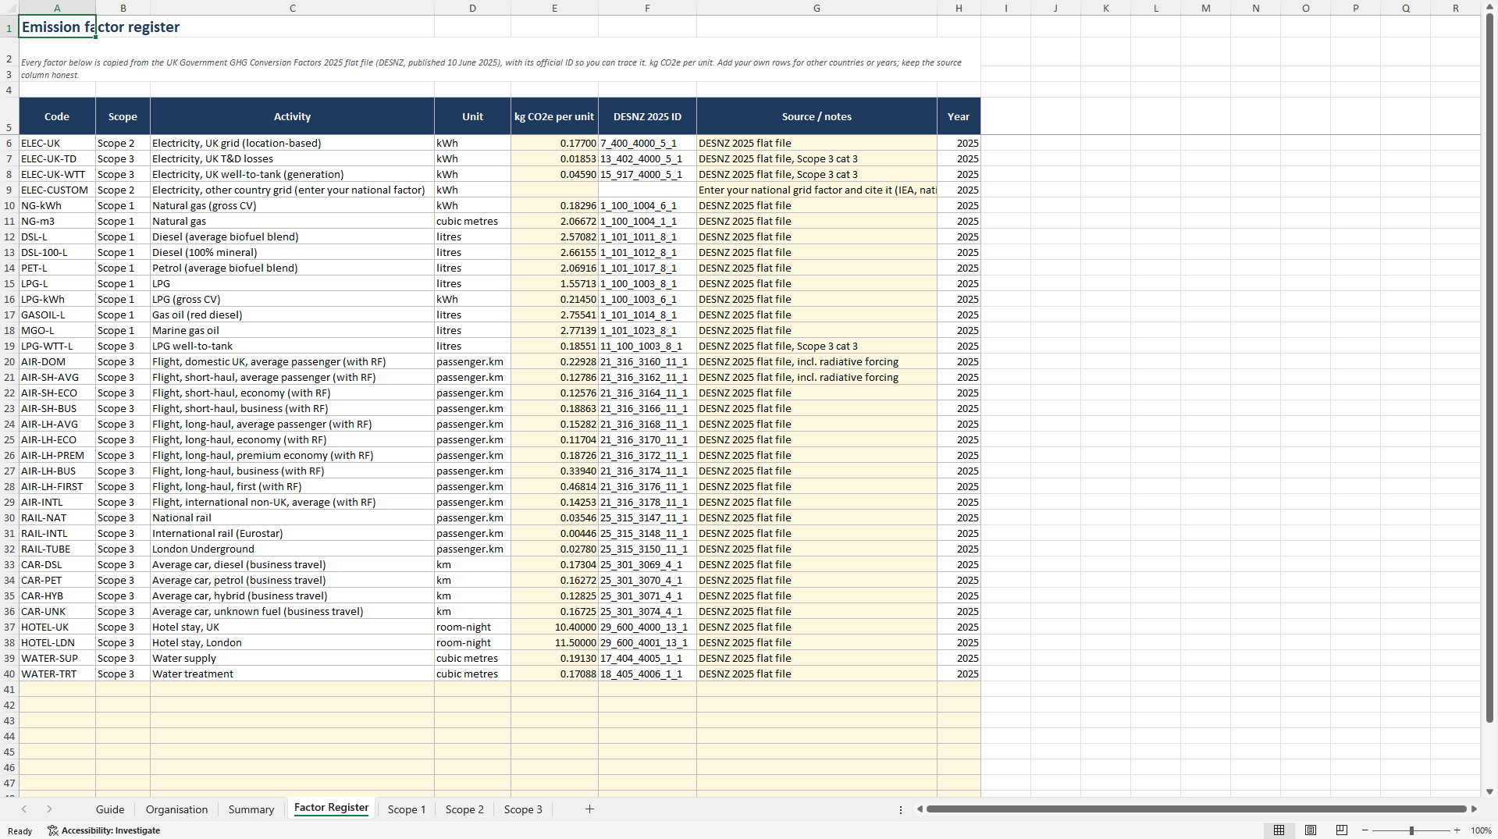Select the WATER-TRT code cell
Image resolution: width=1498 pixels, height=839 pixels.
tap(57, 674)
